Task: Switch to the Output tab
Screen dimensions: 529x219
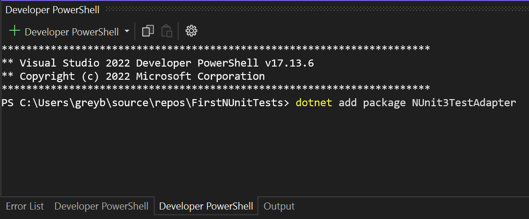Action: [x=279, y=206]
